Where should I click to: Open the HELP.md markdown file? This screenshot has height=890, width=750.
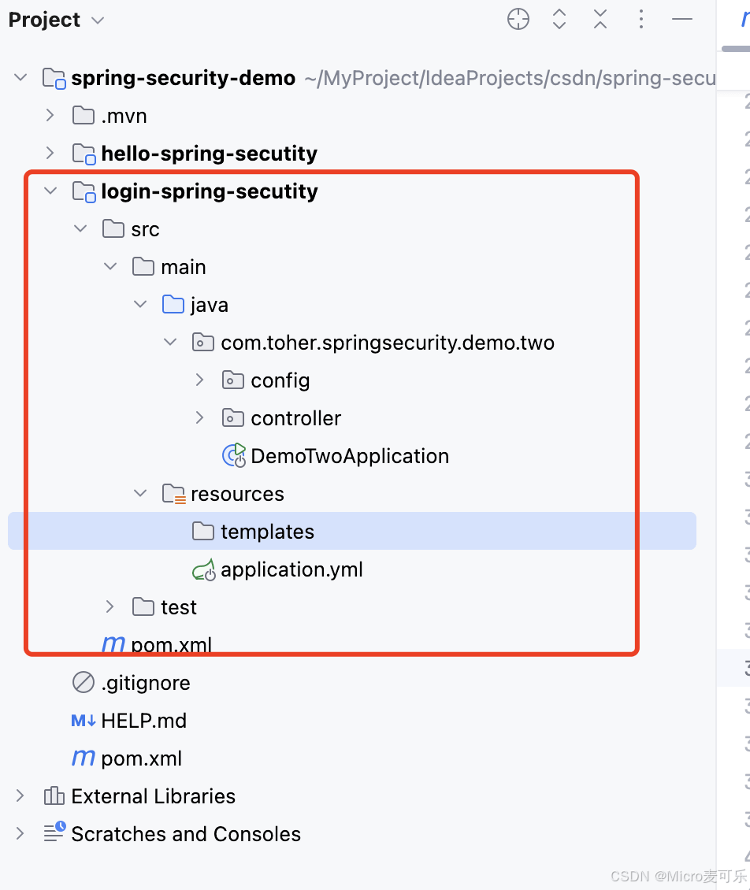[x=143, y=721]
